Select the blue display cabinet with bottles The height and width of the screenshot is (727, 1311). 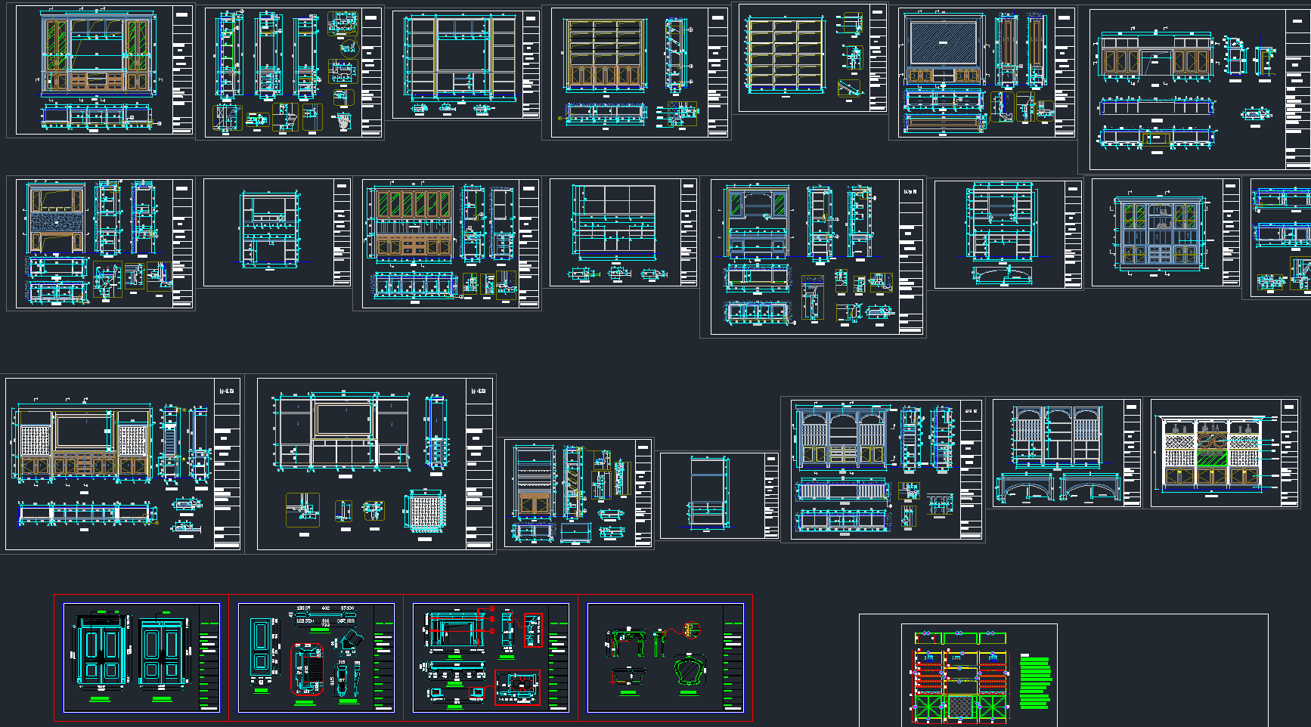pos(1159,233)
